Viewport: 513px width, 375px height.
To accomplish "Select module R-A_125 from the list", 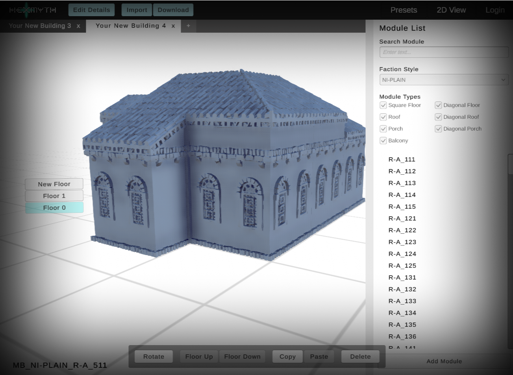I will coord(402,266).
